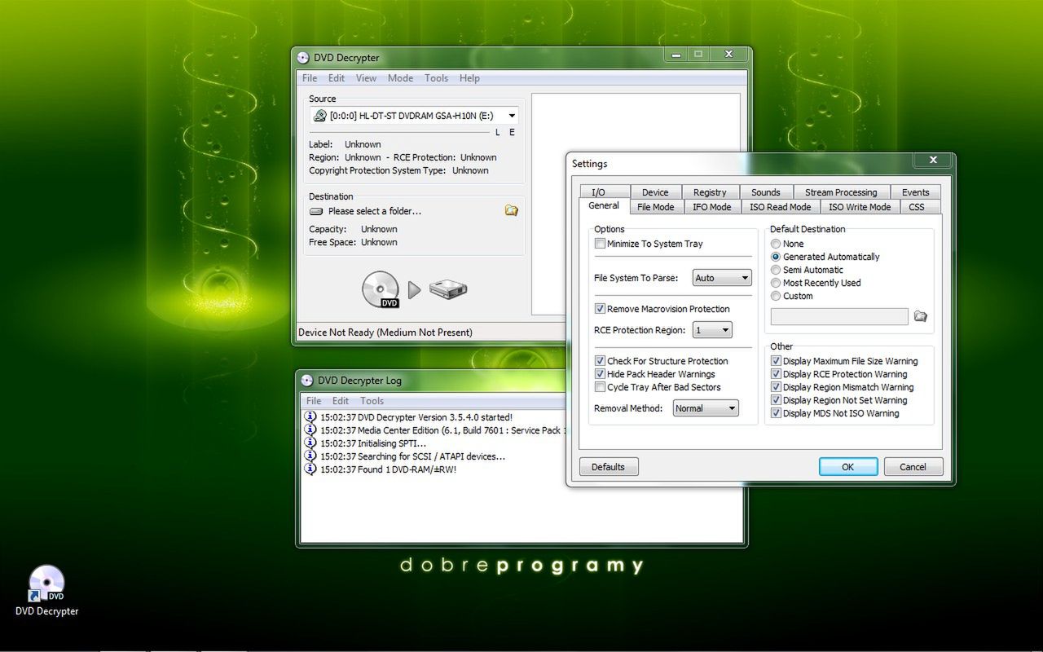
Task: Click OK in Settings dialog
Action: click(x=848, y=467)
